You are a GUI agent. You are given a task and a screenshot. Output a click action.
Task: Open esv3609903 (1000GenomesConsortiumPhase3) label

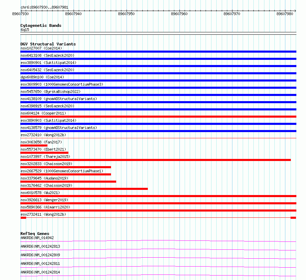point(62,84)
